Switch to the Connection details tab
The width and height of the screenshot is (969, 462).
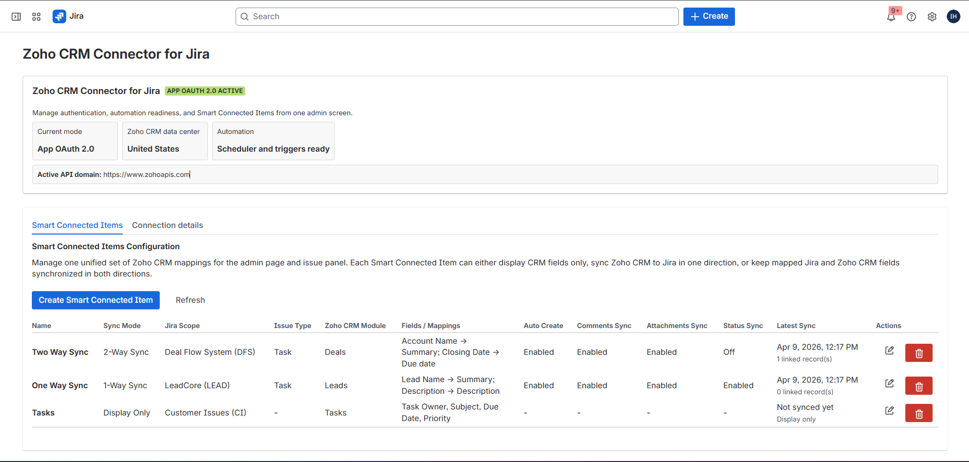pyautogui.click(x=167, y=225)
